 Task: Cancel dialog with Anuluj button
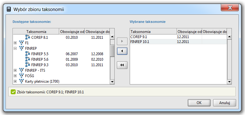tap(224, 103)
